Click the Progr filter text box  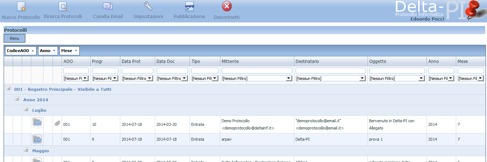(105, 71)
